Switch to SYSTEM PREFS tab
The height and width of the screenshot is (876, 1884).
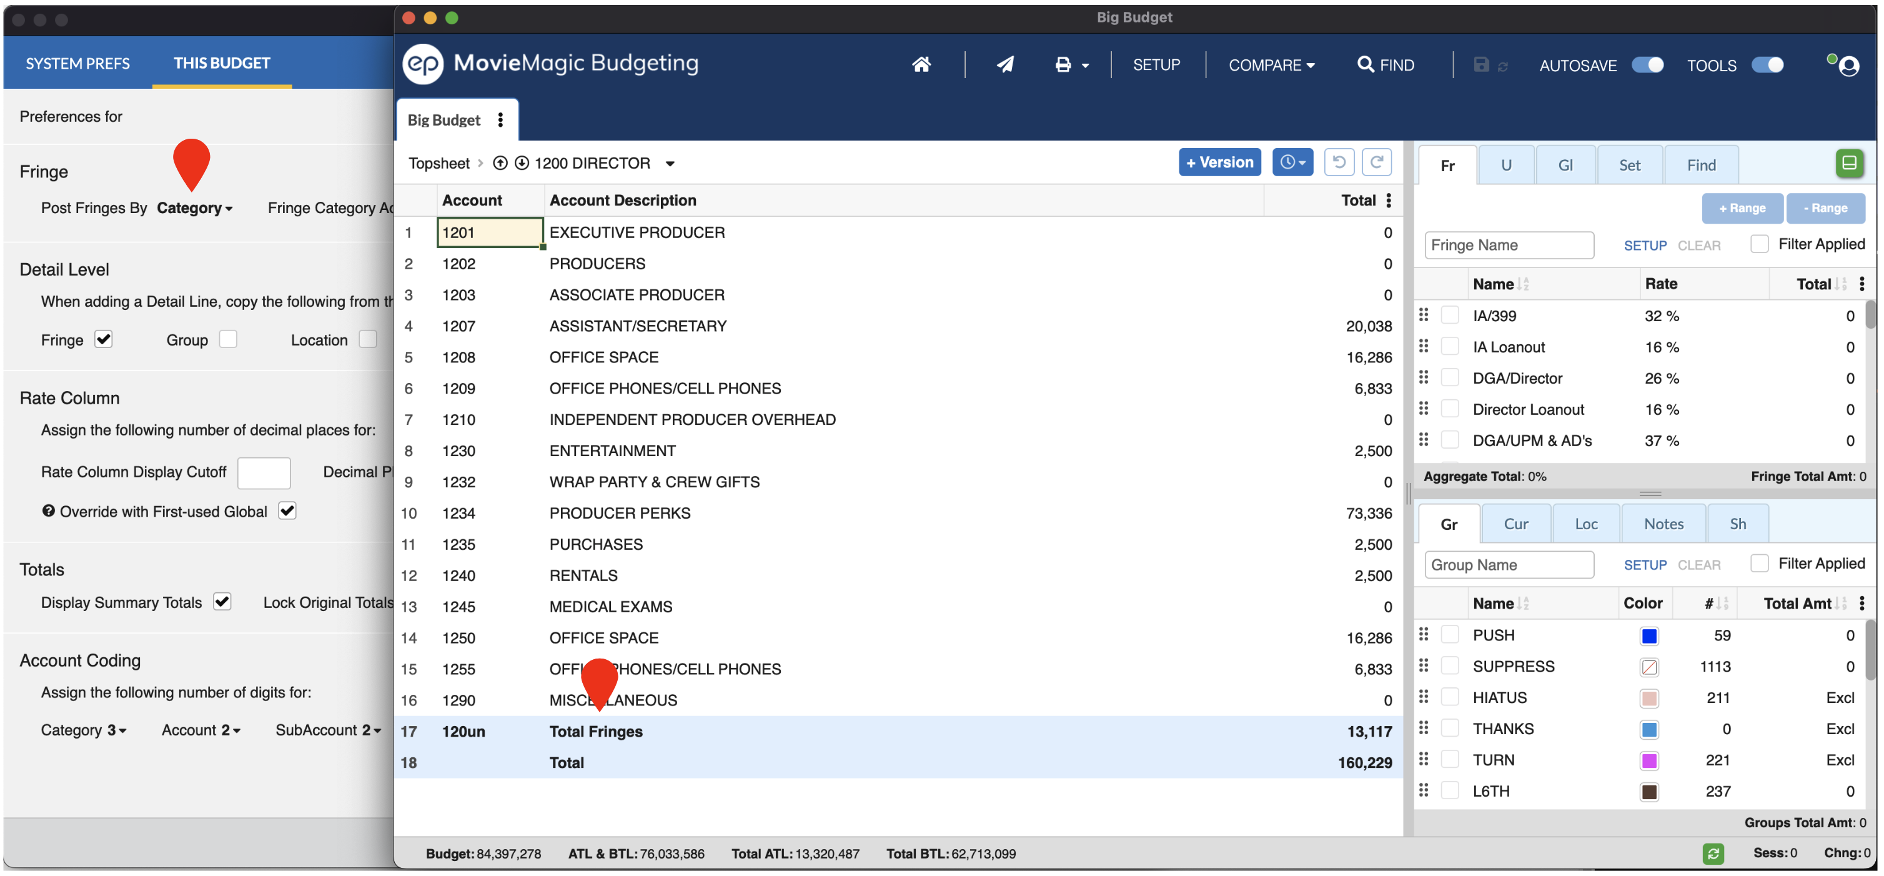click(77, 64)
